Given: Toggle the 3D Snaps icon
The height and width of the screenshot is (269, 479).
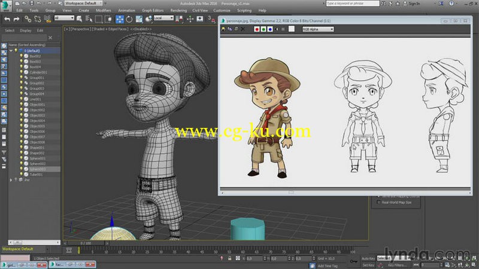Looking at the screenshot, I should 211,19.
